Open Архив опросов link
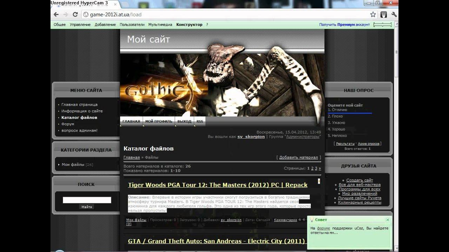Image resolution: width=449 pixels, height=252 pixels. (369, 144)
